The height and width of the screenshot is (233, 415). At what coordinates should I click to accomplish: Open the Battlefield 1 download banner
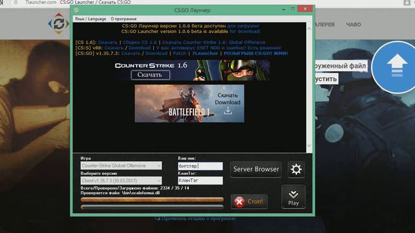(x=189, y=104)
